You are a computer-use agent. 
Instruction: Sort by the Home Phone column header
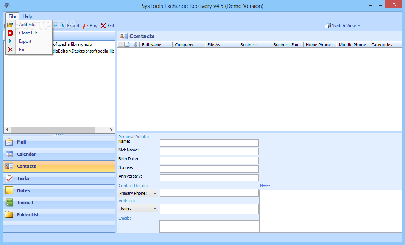[320, 44]
